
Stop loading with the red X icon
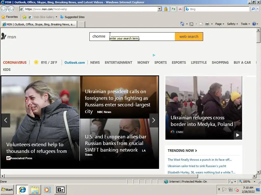(x=180, y=9)
